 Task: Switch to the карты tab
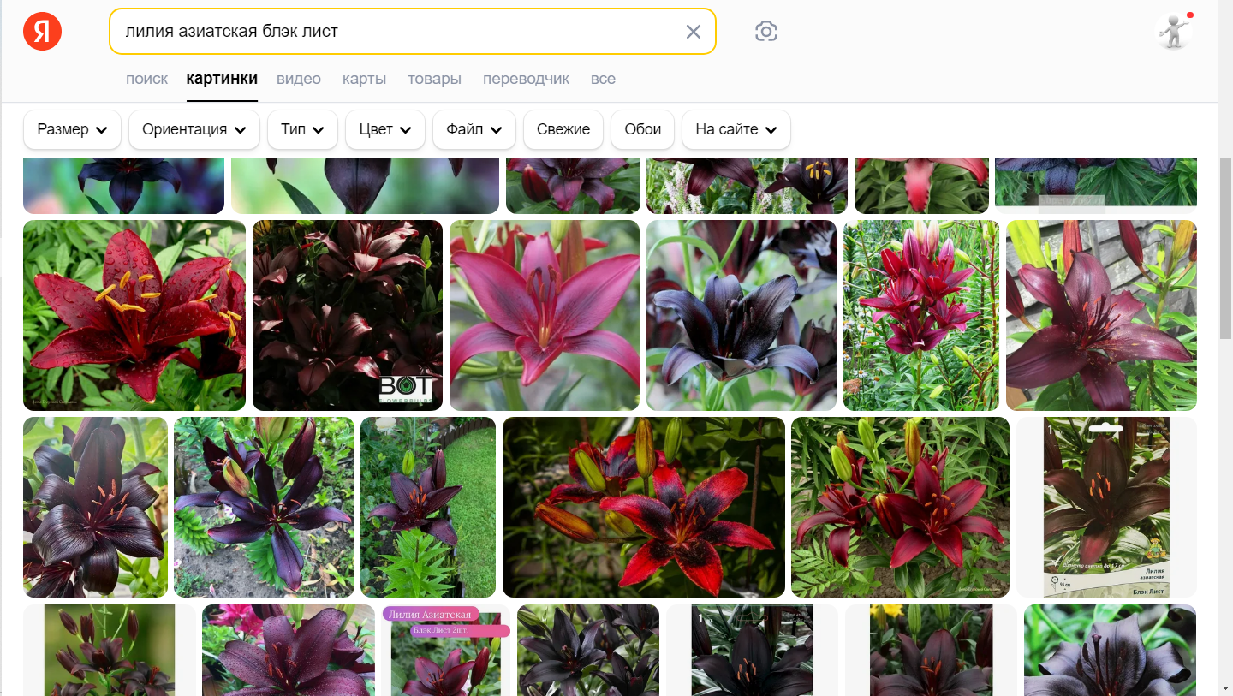(x=365, y=79)
